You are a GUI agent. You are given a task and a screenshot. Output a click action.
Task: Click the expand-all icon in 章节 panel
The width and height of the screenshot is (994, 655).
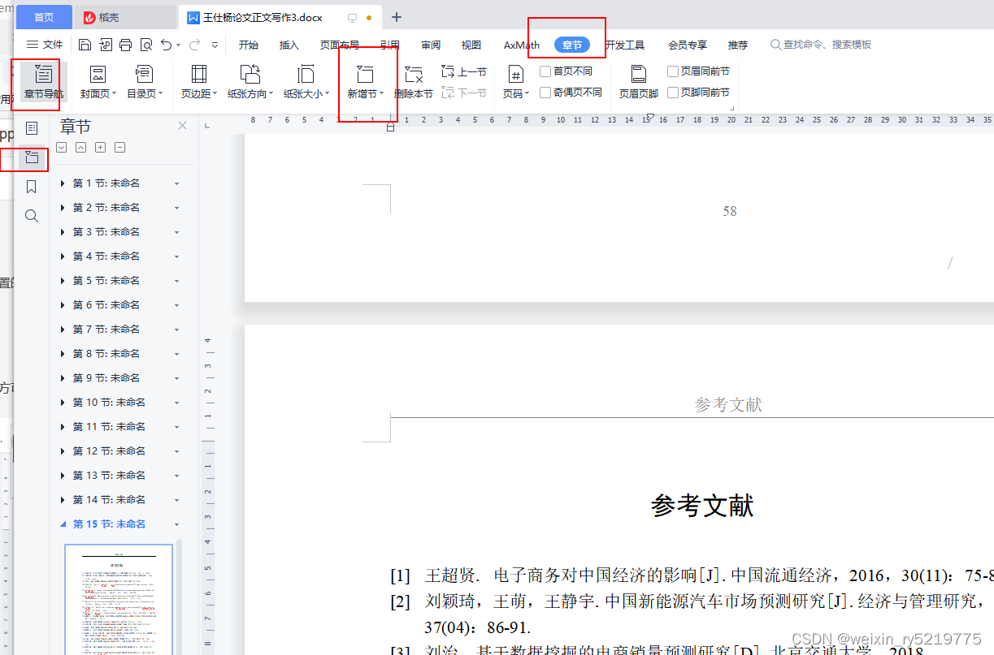tap(61, 147)
